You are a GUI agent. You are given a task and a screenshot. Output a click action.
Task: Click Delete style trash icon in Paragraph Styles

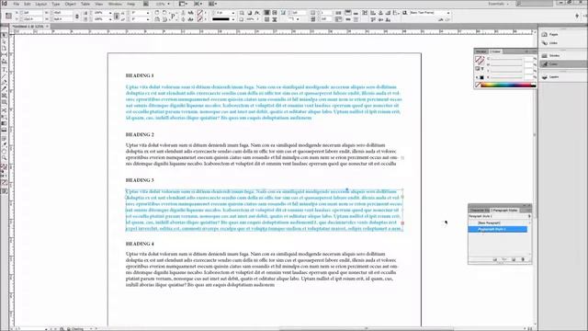523,259
